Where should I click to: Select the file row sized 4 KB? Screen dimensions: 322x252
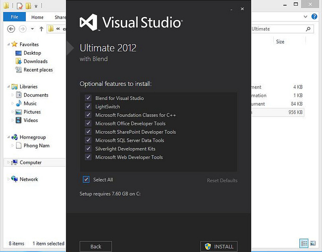[x=278, y=87]
